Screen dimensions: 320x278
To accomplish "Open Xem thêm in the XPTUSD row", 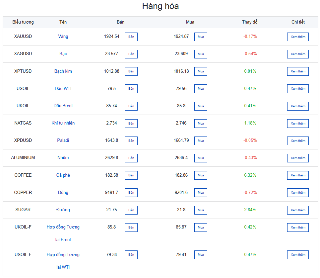I will [298, 71].
